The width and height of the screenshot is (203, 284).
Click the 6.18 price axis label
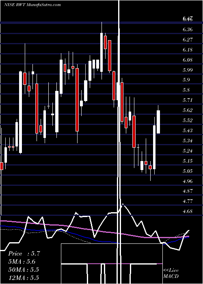tap(188, 50)
